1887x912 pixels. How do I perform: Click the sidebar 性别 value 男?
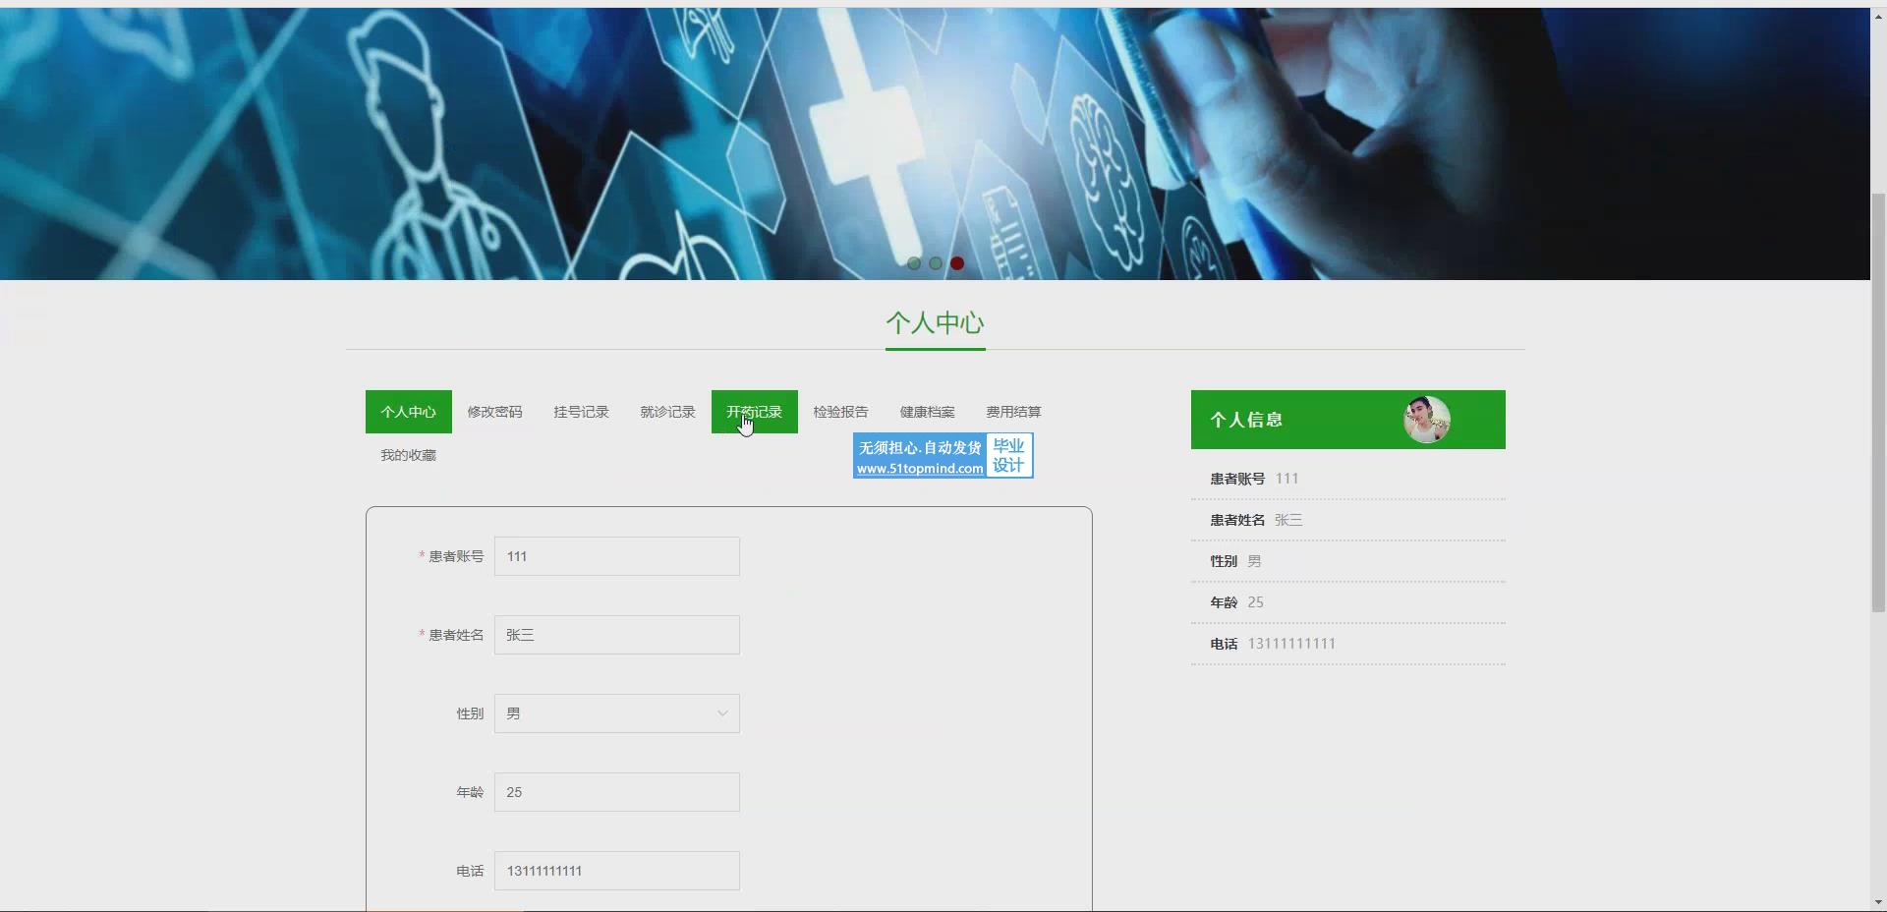[1254, 561]
